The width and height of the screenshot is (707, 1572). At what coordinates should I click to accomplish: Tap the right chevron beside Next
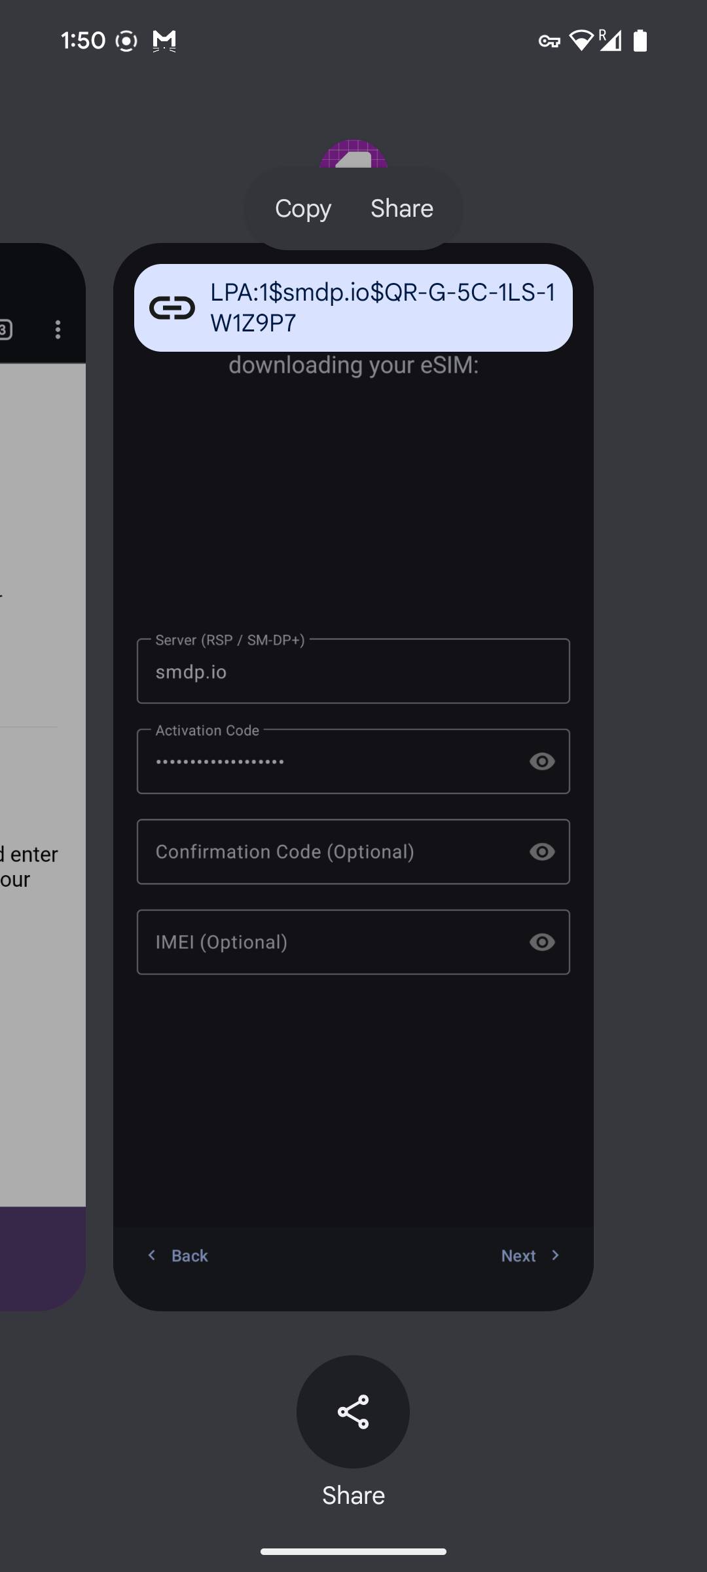pyautogui.click(x=555, y=1255)
